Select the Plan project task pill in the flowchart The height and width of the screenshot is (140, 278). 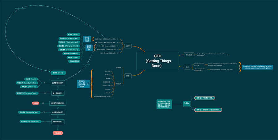27,93
